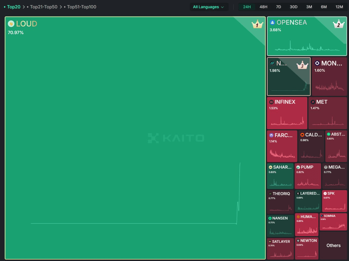Click the chevron after Top21-Top50 breadcrumb
Screen dimensions: 349x261
(x=61, y=7)
